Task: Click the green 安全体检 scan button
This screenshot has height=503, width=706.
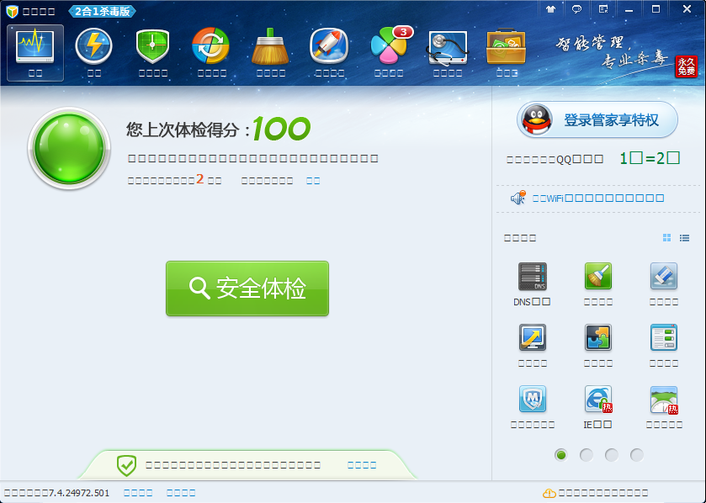Action: click(x=247, y=289)
